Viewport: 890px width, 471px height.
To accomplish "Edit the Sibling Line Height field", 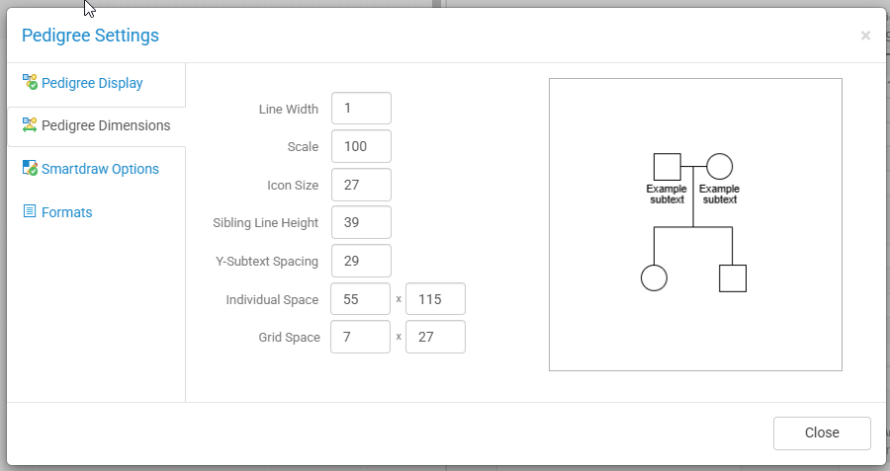I will pyautogui.click(x=361, y=222).
